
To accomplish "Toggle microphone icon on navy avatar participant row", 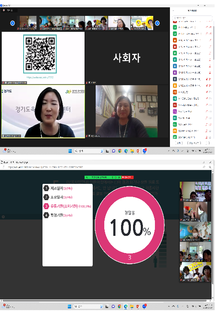I will point(207,79).
